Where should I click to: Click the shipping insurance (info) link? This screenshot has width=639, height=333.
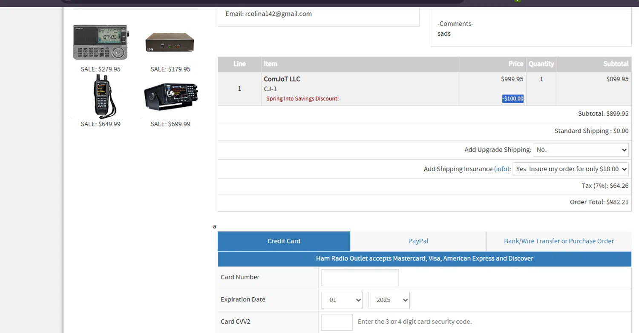click(x=502, y=169)
